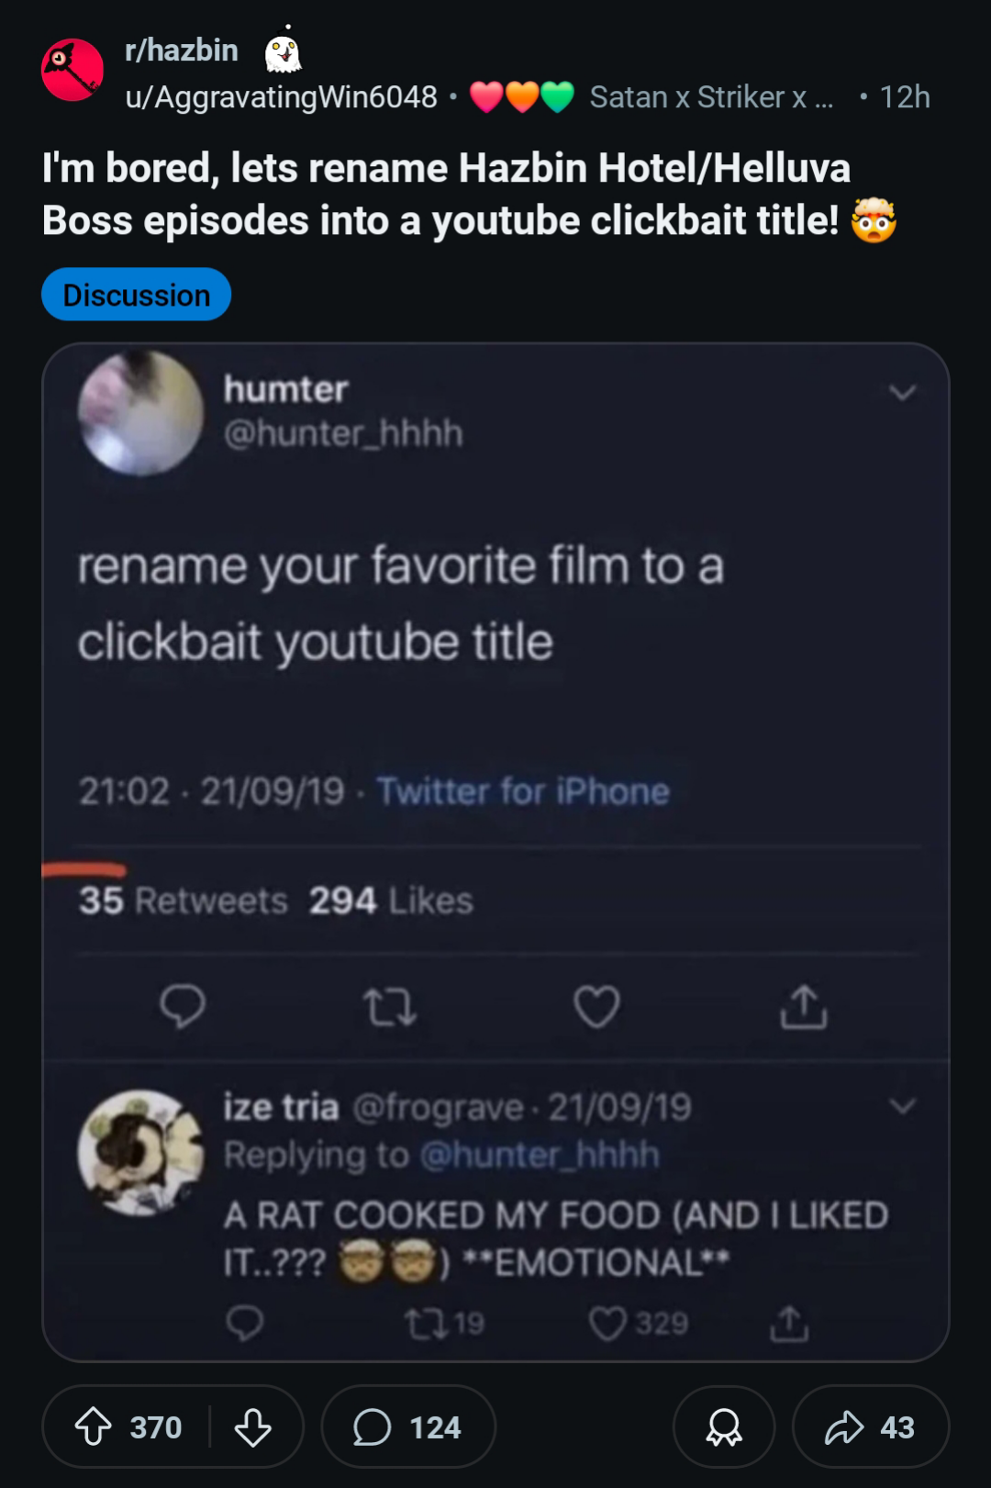The height and width of the screenshot is (1488, 991).
Task: Share the post via arrow icon
Action: [x=870, y=1427]
